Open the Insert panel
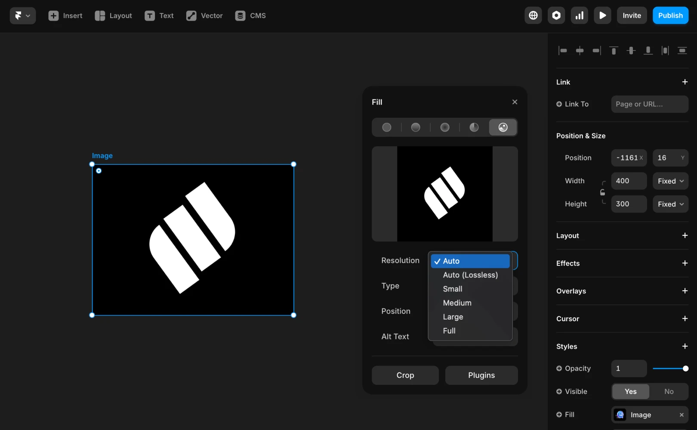Viewport: 697px width, 430px height. click(65, 15)
